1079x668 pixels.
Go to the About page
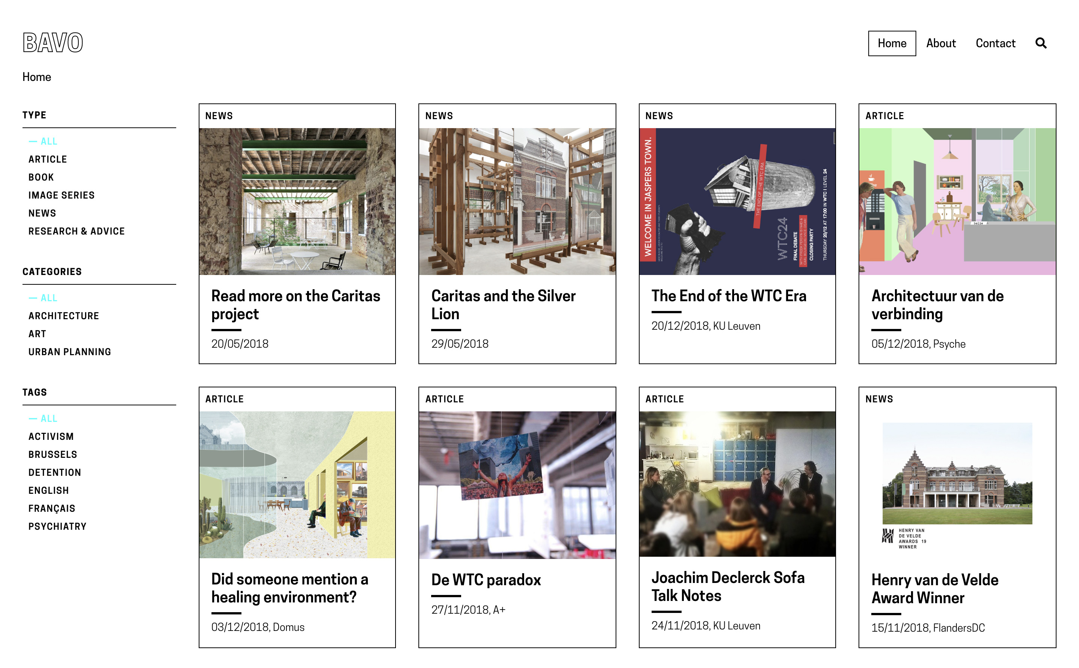941,43
